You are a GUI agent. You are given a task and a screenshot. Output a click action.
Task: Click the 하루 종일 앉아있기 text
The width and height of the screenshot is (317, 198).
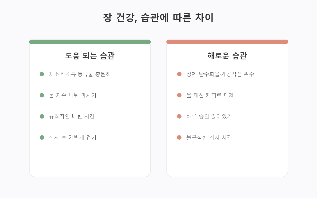(x=209, y=116)
